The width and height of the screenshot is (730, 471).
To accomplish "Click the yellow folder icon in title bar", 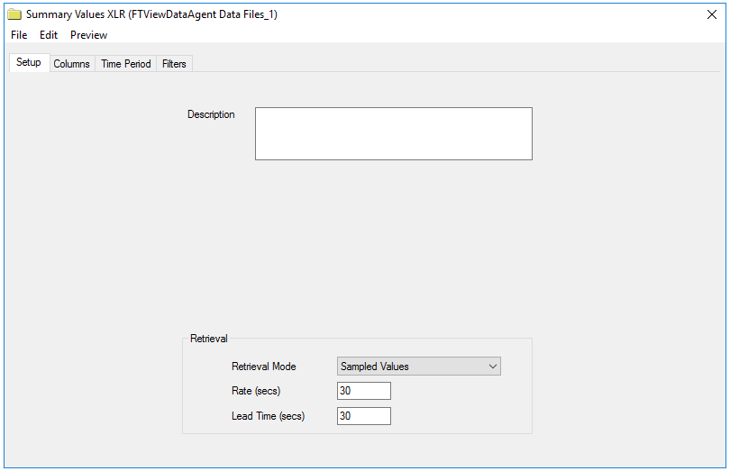I will point(14,14).
